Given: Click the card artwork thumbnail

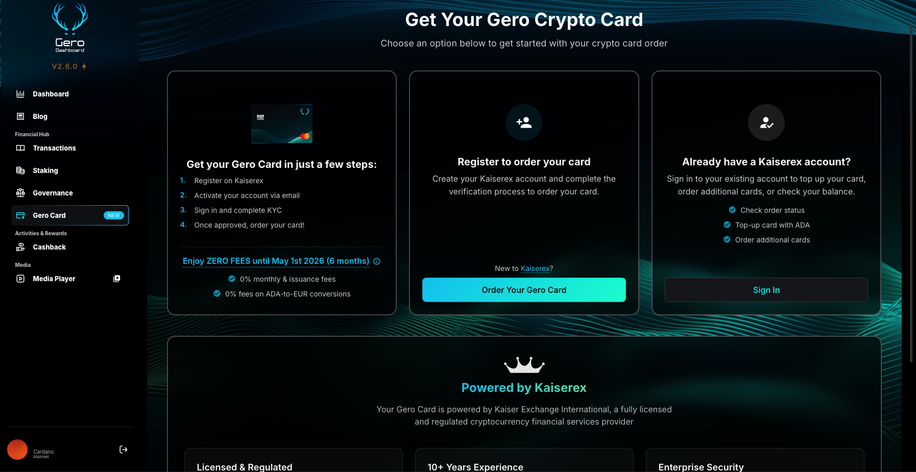Looking at the screenshot, I should coord(281,123).
